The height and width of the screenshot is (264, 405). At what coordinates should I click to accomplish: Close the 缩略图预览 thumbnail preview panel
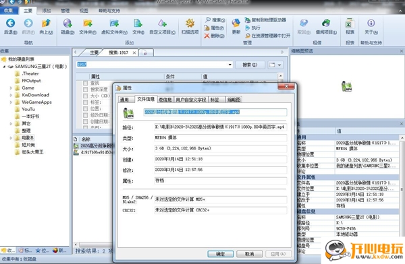tap(402, 51)
